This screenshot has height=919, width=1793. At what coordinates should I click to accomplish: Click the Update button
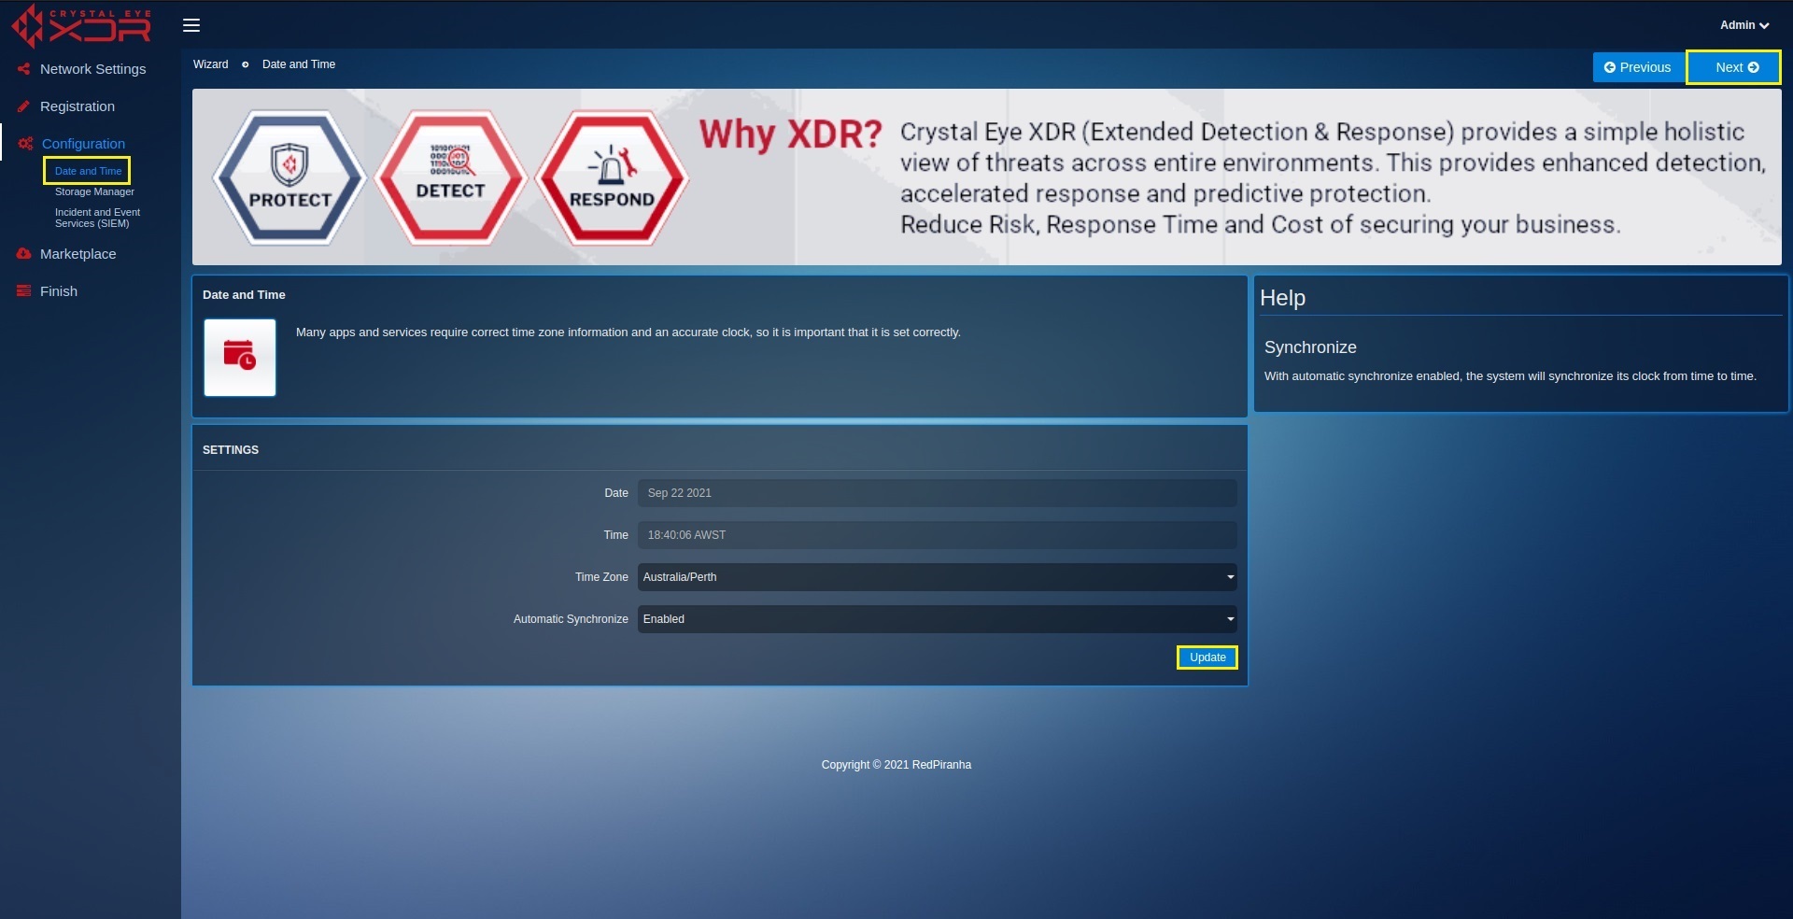click(1207, 657)
